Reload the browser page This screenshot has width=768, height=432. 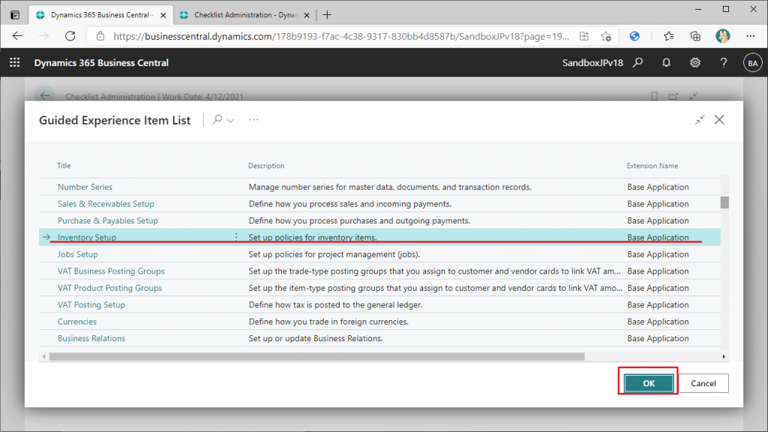click(70, 36)
